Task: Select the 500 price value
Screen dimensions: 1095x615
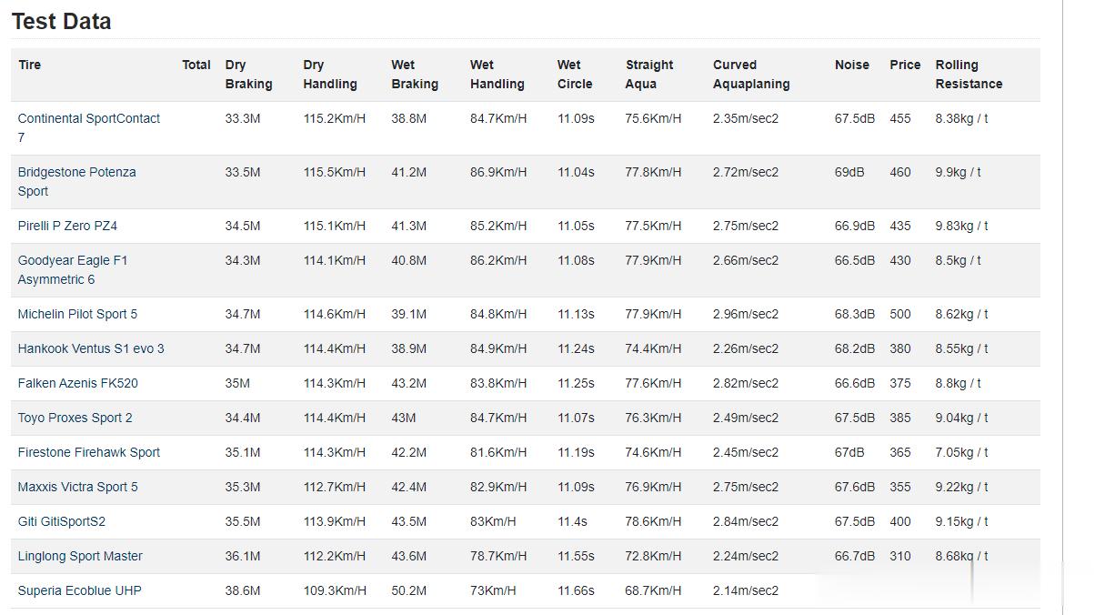Action: (x=900, y=314)
